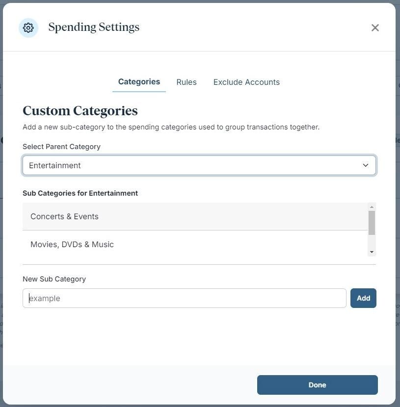
Task: Click the sub-category list scroll up arrow
Action: [x=372, y=207]
